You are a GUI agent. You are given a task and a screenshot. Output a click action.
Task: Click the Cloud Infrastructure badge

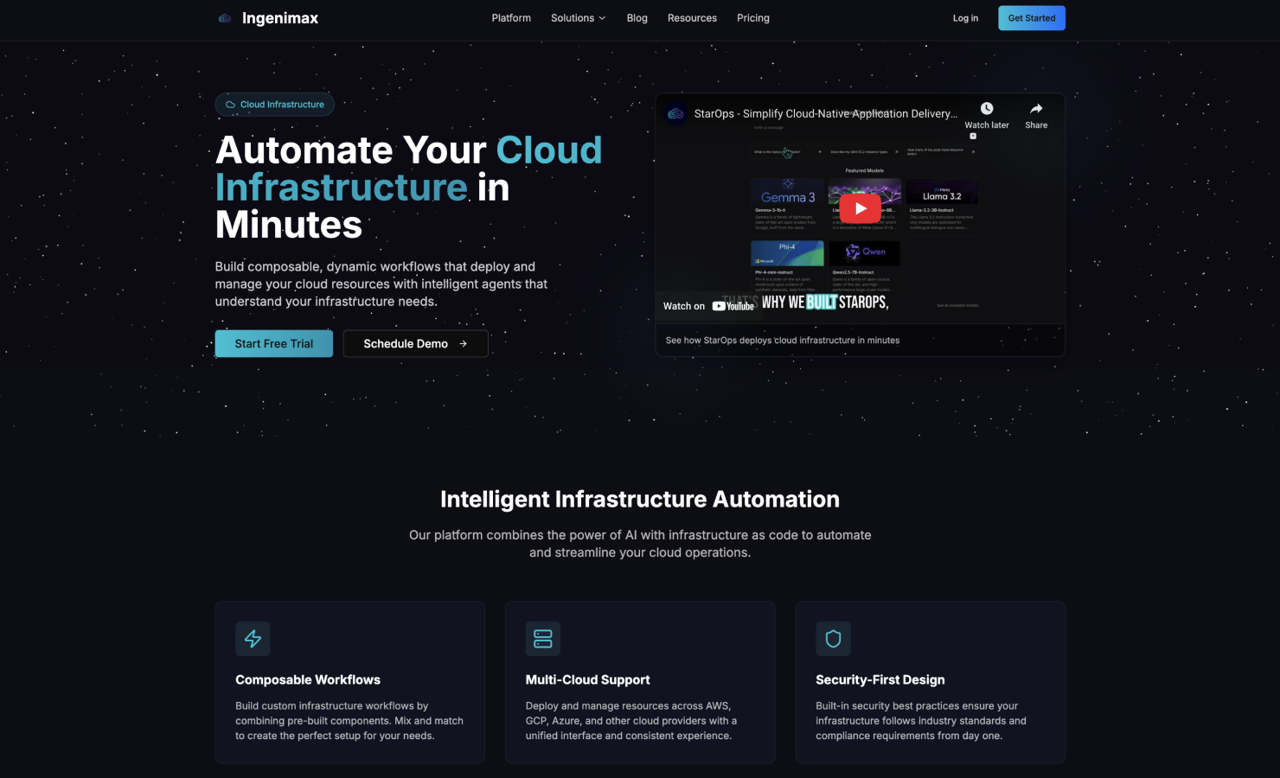(x=274, y=105)
